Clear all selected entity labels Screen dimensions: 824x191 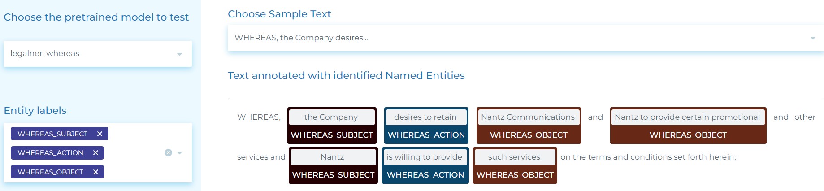(x=168, y=153)
